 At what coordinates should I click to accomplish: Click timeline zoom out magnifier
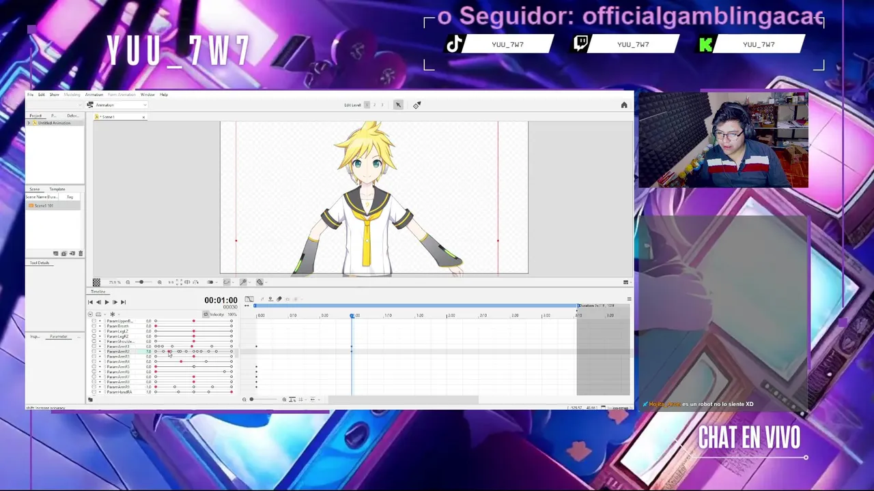point(244,400)
